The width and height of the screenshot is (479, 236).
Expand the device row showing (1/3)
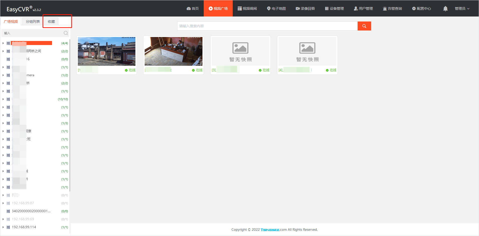[3, 123]
